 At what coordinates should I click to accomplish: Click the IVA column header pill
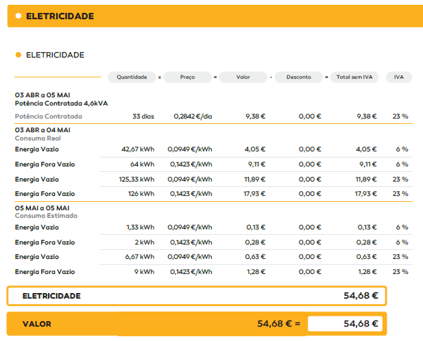pyautogui.click(x=398, y=77)
